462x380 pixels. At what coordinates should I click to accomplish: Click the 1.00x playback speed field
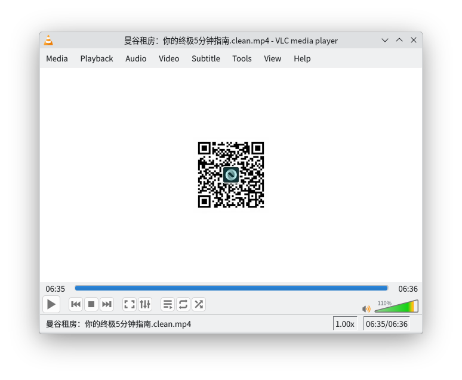click(x=345, y=324)
